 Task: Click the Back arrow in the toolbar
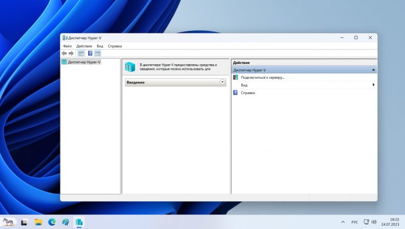pyautogui.click(x=64, y=54)
